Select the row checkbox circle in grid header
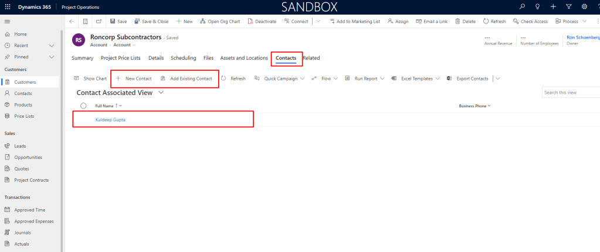The width and height of the screenshot is (600, 252). pyautogui.click(x=83, y=106)
